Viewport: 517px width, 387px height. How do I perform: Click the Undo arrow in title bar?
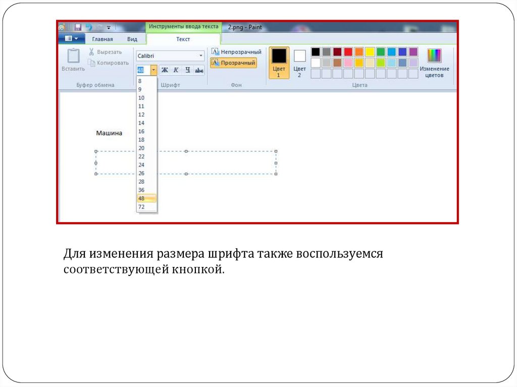point(89,27)
